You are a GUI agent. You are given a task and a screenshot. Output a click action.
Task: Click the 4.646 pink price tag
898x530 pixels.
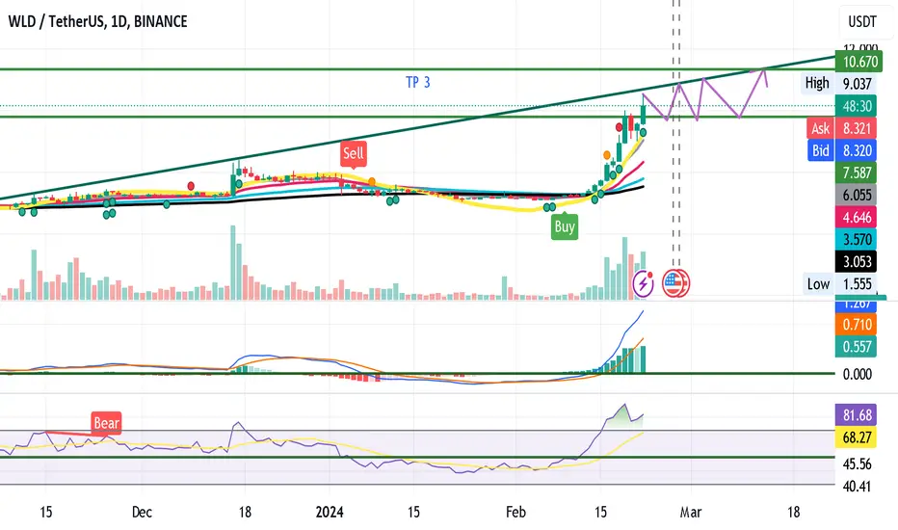[857, 217]
